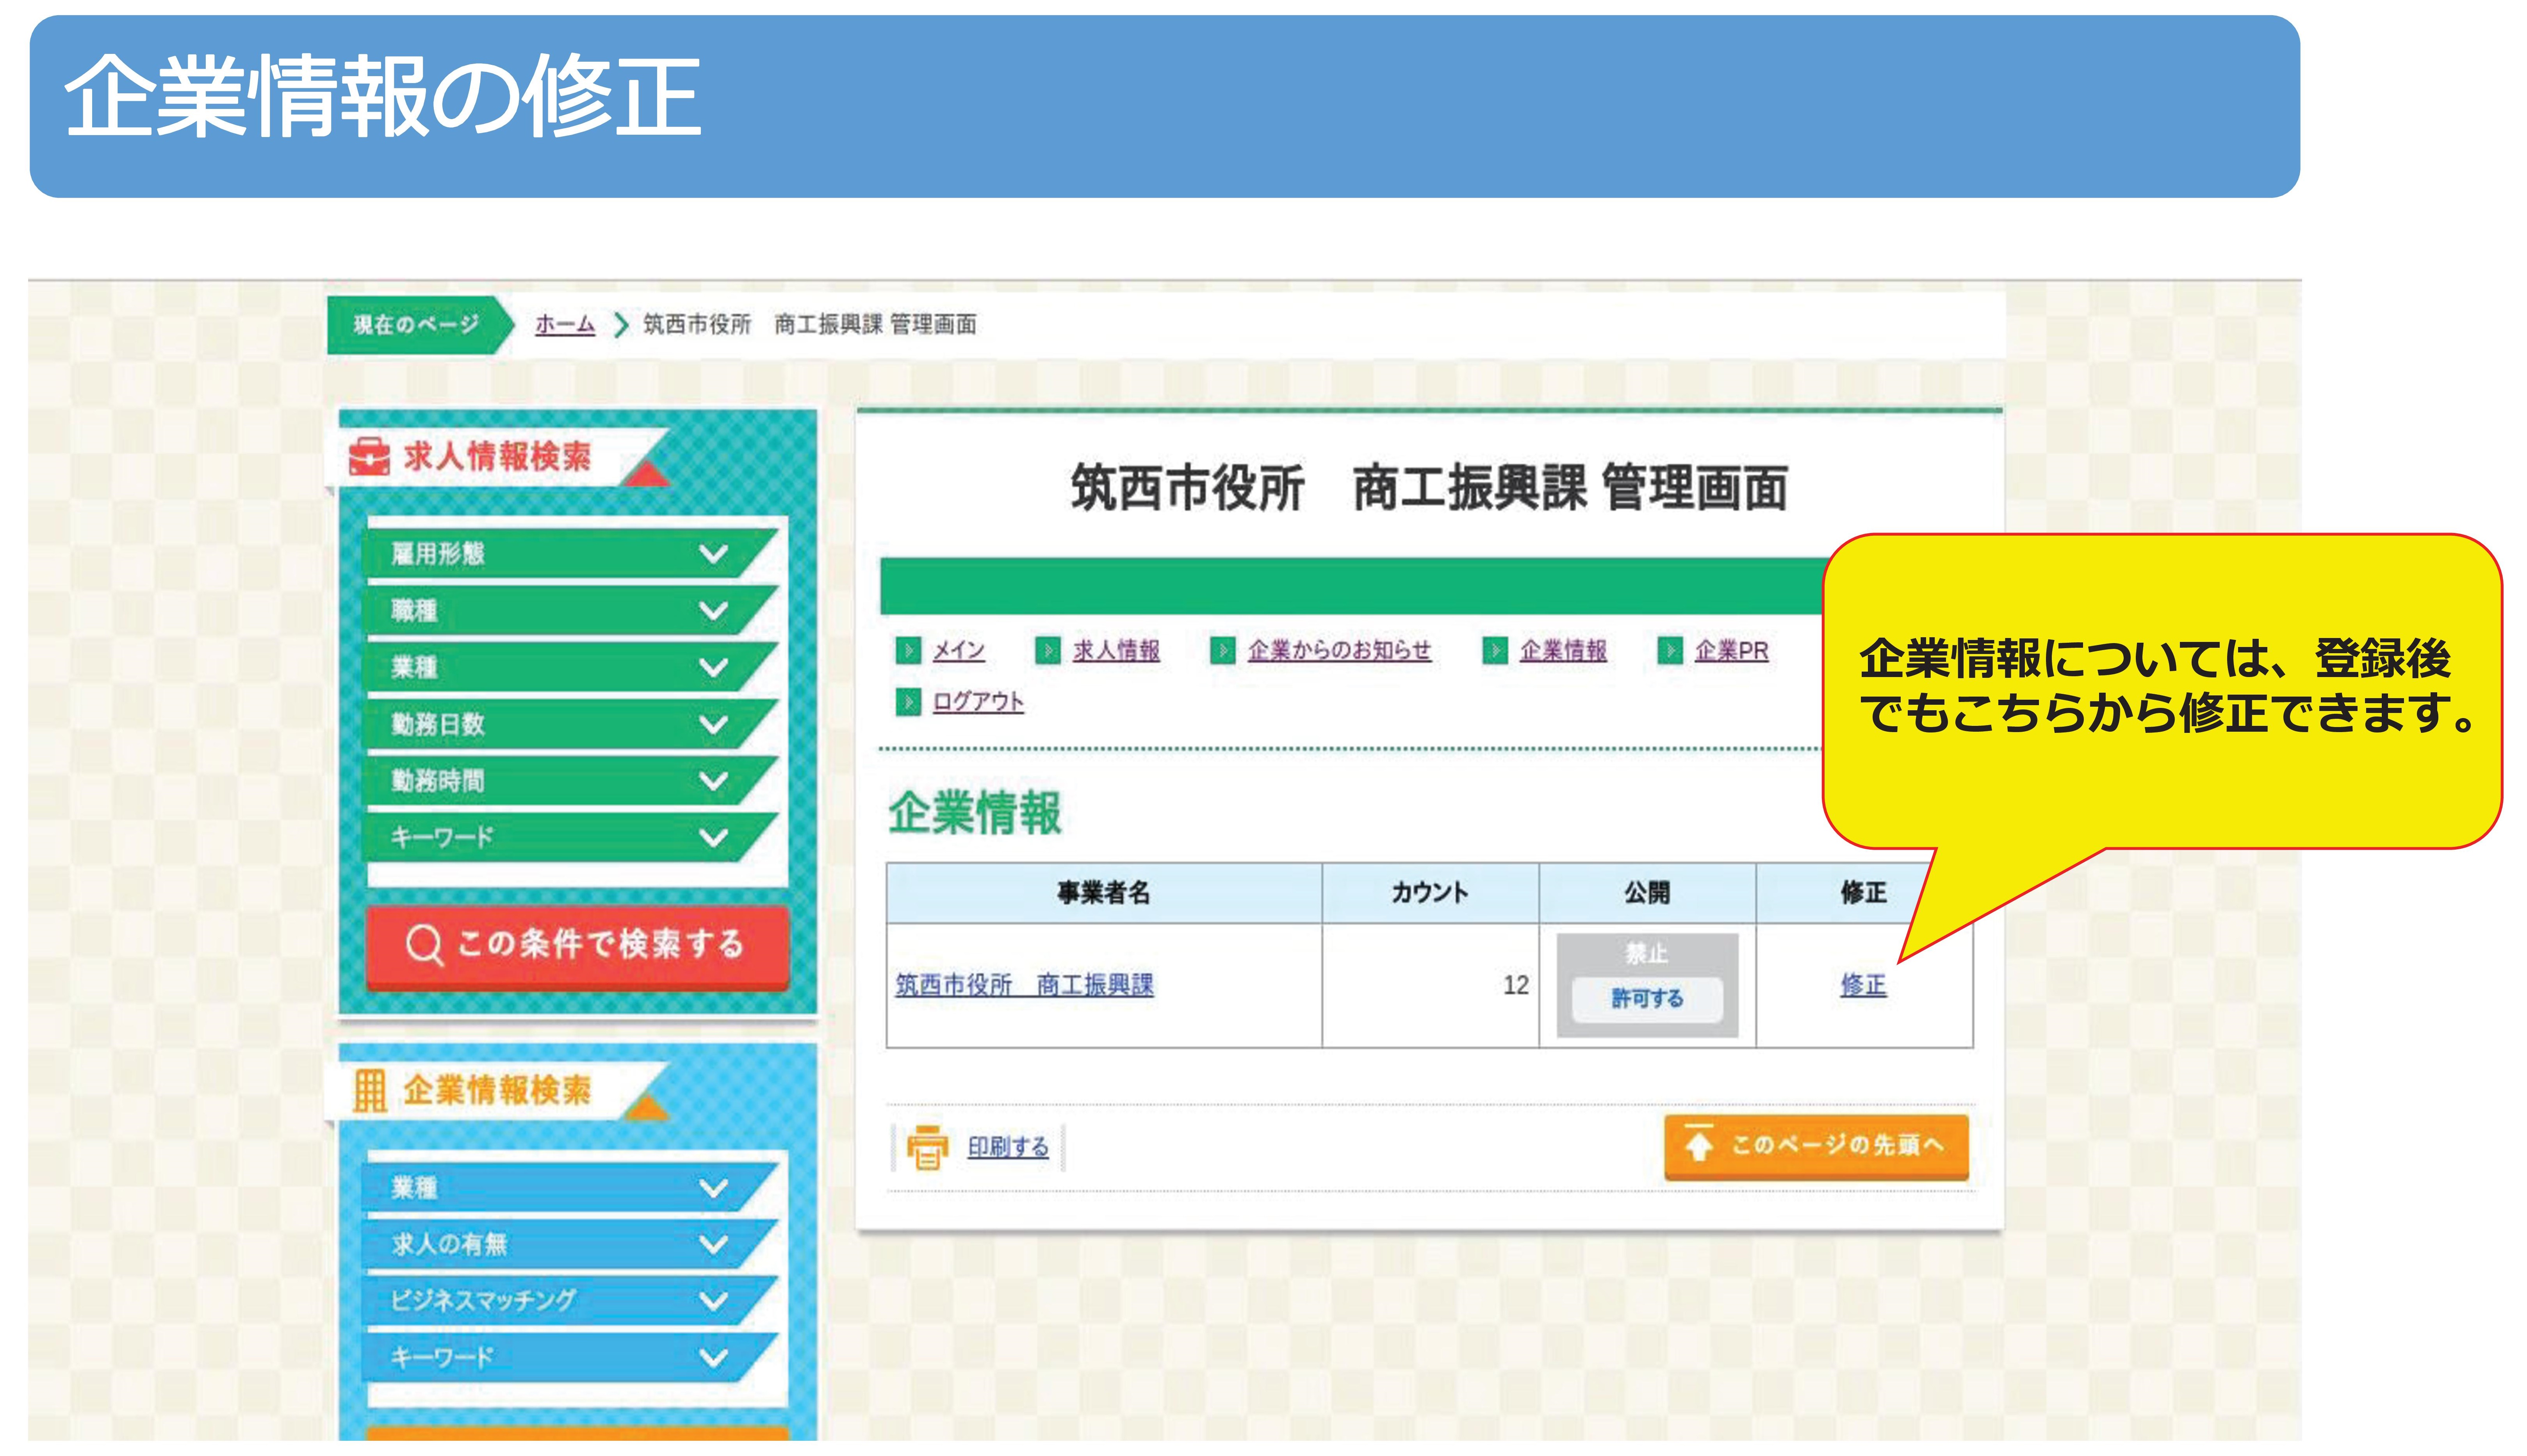Click the ホーム breadcrumb link
Viewport: 2527px width, 1456px height.
tap(565, 324)
